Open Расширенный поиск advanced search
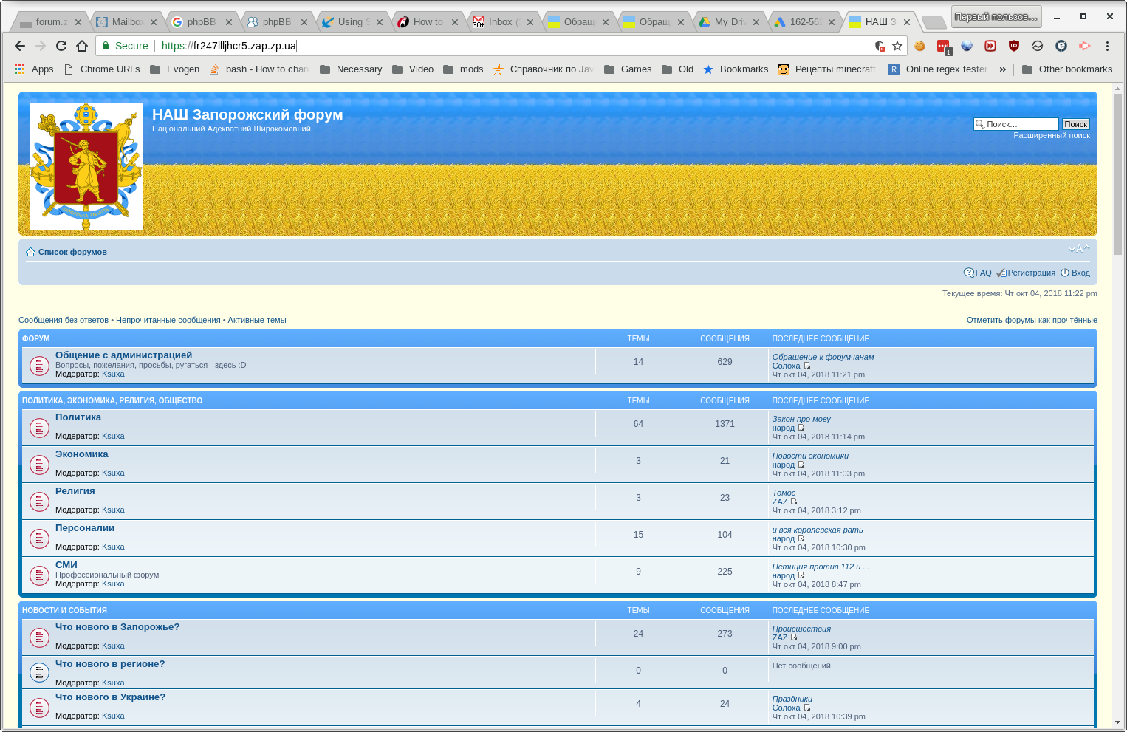 [x=1051, y=135]
